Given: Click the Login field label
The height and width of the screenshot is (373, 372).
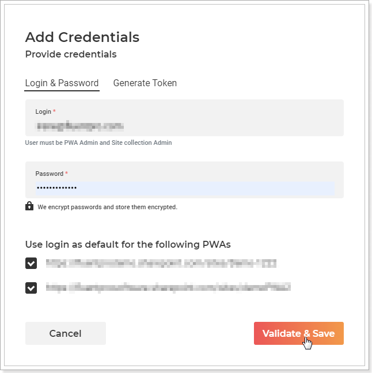Looking at the screenshot, I should pos(43,111).
